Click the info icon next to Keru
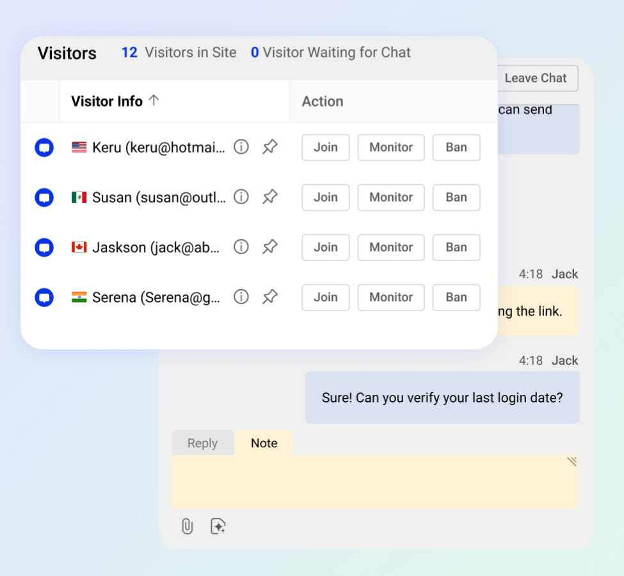This screenshot has width=624, height=576. pyautogui.click(x=241, y=147)
